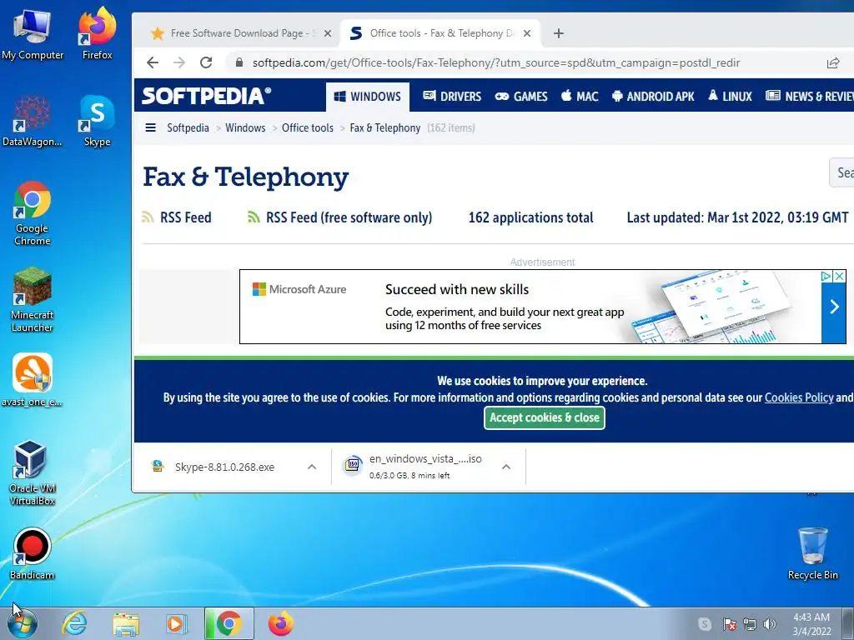Screen dimensions: 854x640
Task: Open Bandicam desktop shortcut
Action: 33,553
